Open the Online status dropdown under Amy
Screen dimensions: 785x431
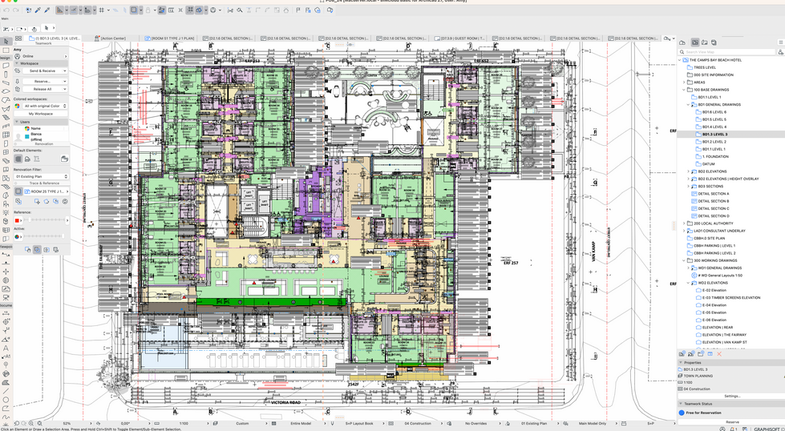(41, 56)
